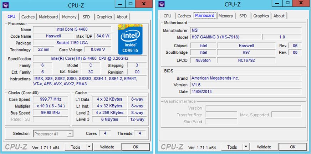The image size is (311, 154).
Task: Maximize the left CPU-Z window
Action: tap(130, 4)
